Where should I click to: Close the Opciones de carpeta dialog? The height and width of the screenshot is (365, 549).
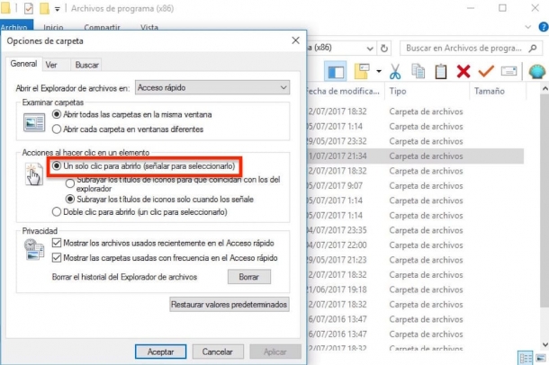pos(295,40)
